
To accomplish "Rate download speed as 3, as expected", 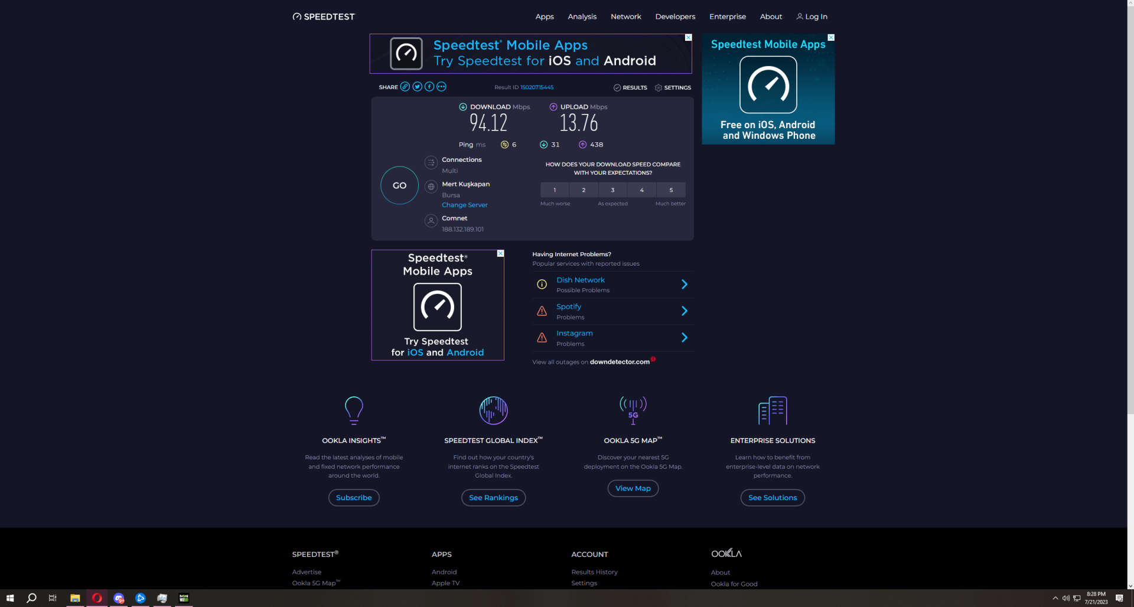I will (x=612, y=190).
